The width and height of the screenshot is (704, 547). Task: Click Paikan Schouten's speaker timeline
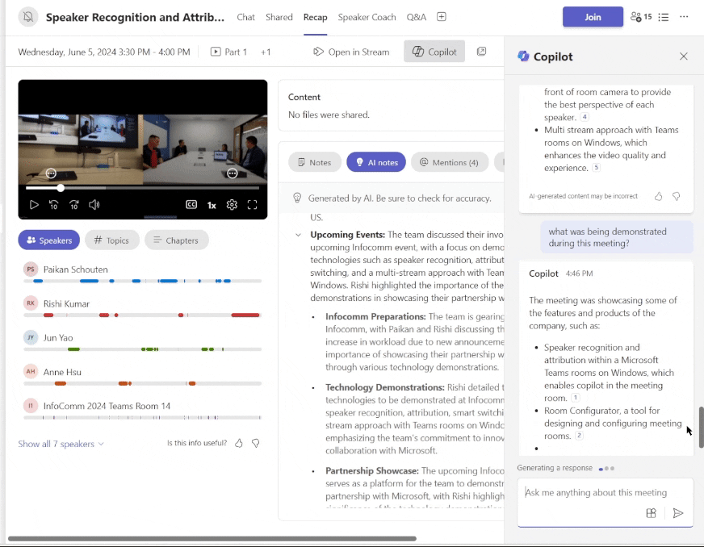[142, 281]
